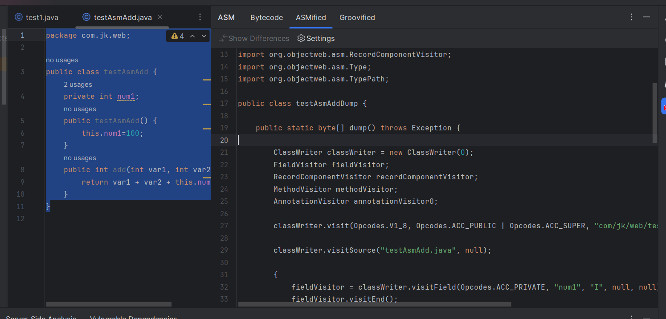This screenshot has width=666, height=319.
Task: Click the AnnotationVisitor annotationVisitor0 declaration
Action: (x=355, y=201)
